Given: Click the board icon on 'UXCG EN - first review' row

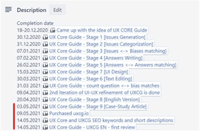Looking at the screenshot, I should 45,128.
